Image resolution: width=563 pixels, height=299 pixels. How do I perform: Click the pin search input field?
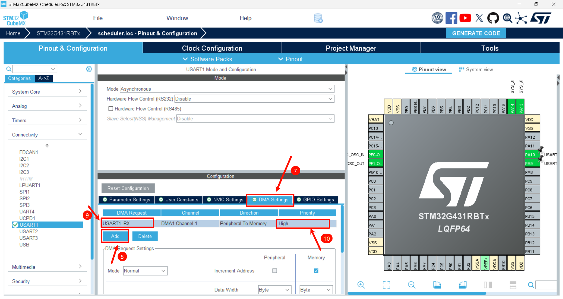[x=546, y=285]
